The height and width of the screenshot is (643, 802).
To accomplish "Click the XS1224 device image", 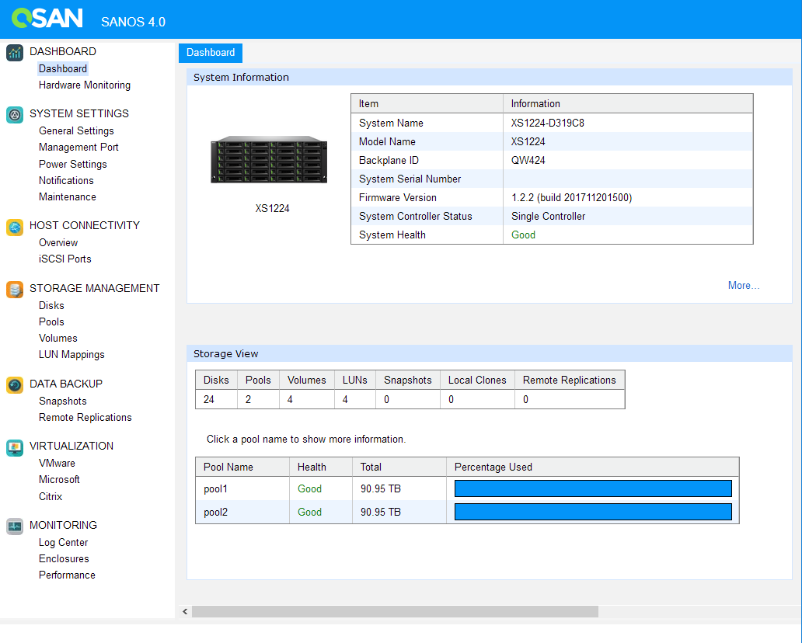I will [x=269, y=160].
